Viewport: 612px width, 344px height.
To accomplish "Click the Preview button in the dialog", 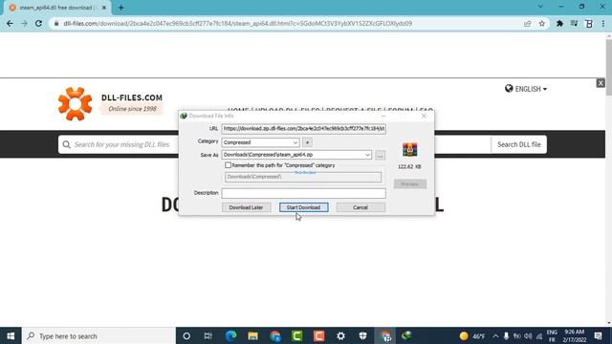I will tap(410, 184).
